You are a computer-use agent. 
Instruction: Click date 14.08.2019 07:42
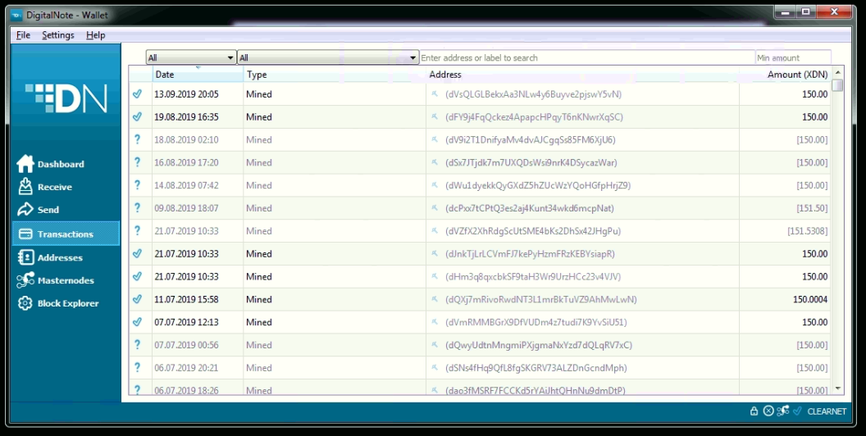186,185
